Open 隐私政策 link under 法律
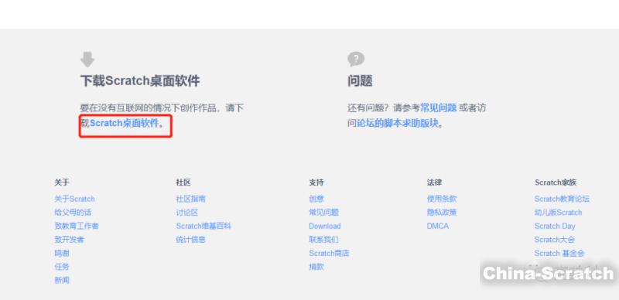 coord(442,213)
